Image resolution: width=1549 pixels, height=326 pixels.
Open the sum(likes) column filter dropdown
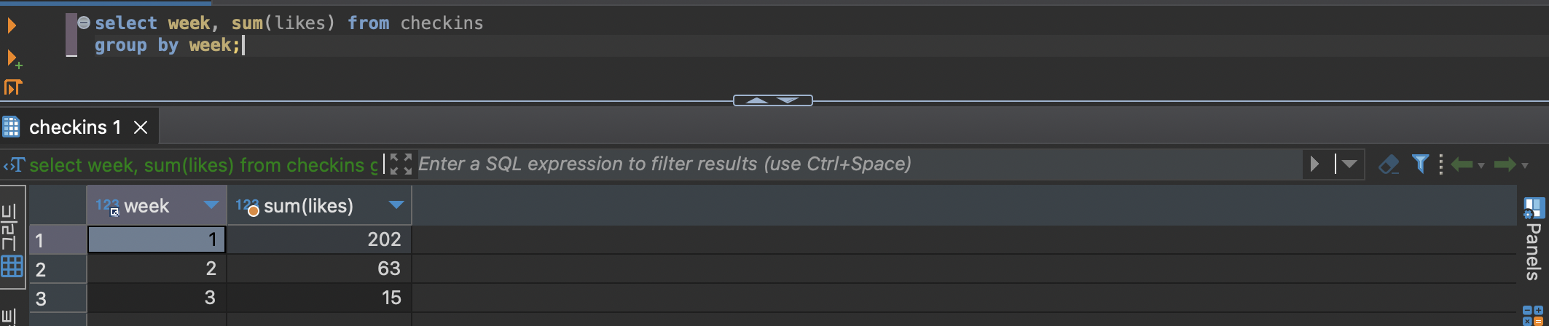click(x=396, y=205)
